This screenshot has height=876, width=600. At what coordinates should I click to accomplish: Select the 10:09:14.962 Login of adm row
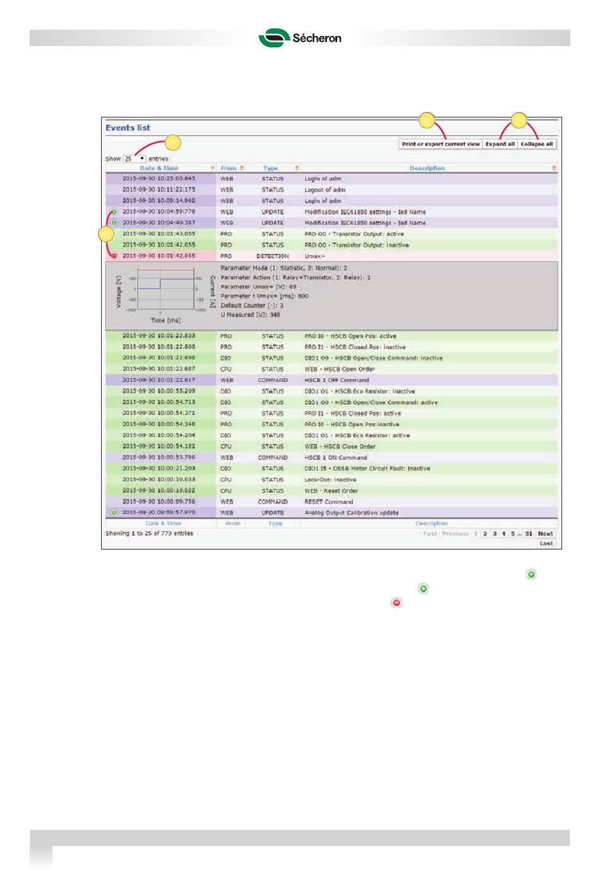coord(332,201)
